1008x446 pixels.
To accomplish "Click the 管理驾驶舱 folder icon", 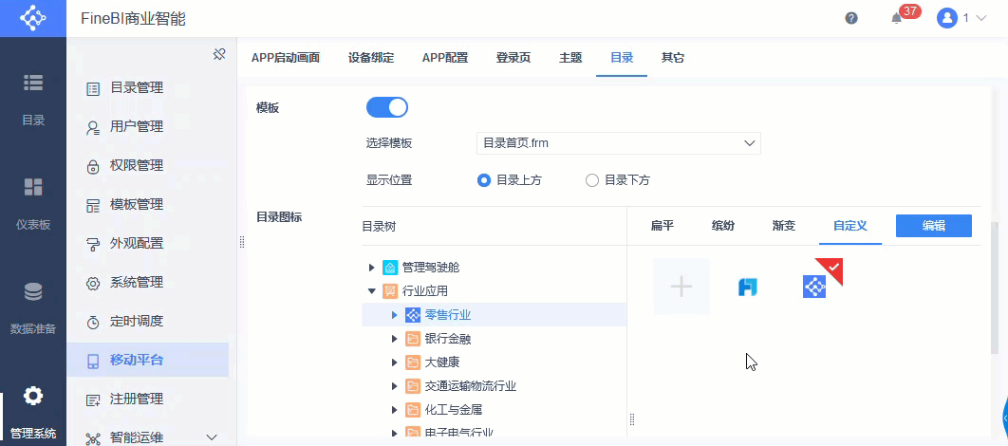I will (x=389, y=268).
